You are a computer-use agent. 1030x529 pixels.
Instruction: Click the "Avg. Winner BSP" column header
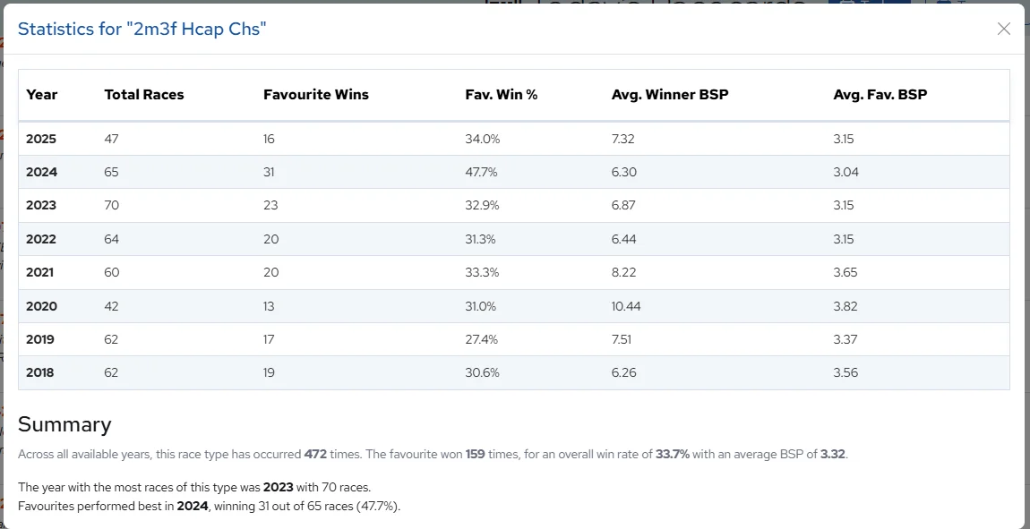coord(670,95)
